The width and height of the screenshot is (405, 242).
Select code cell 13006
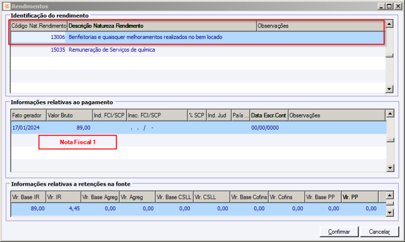click(x=38, y=37)
